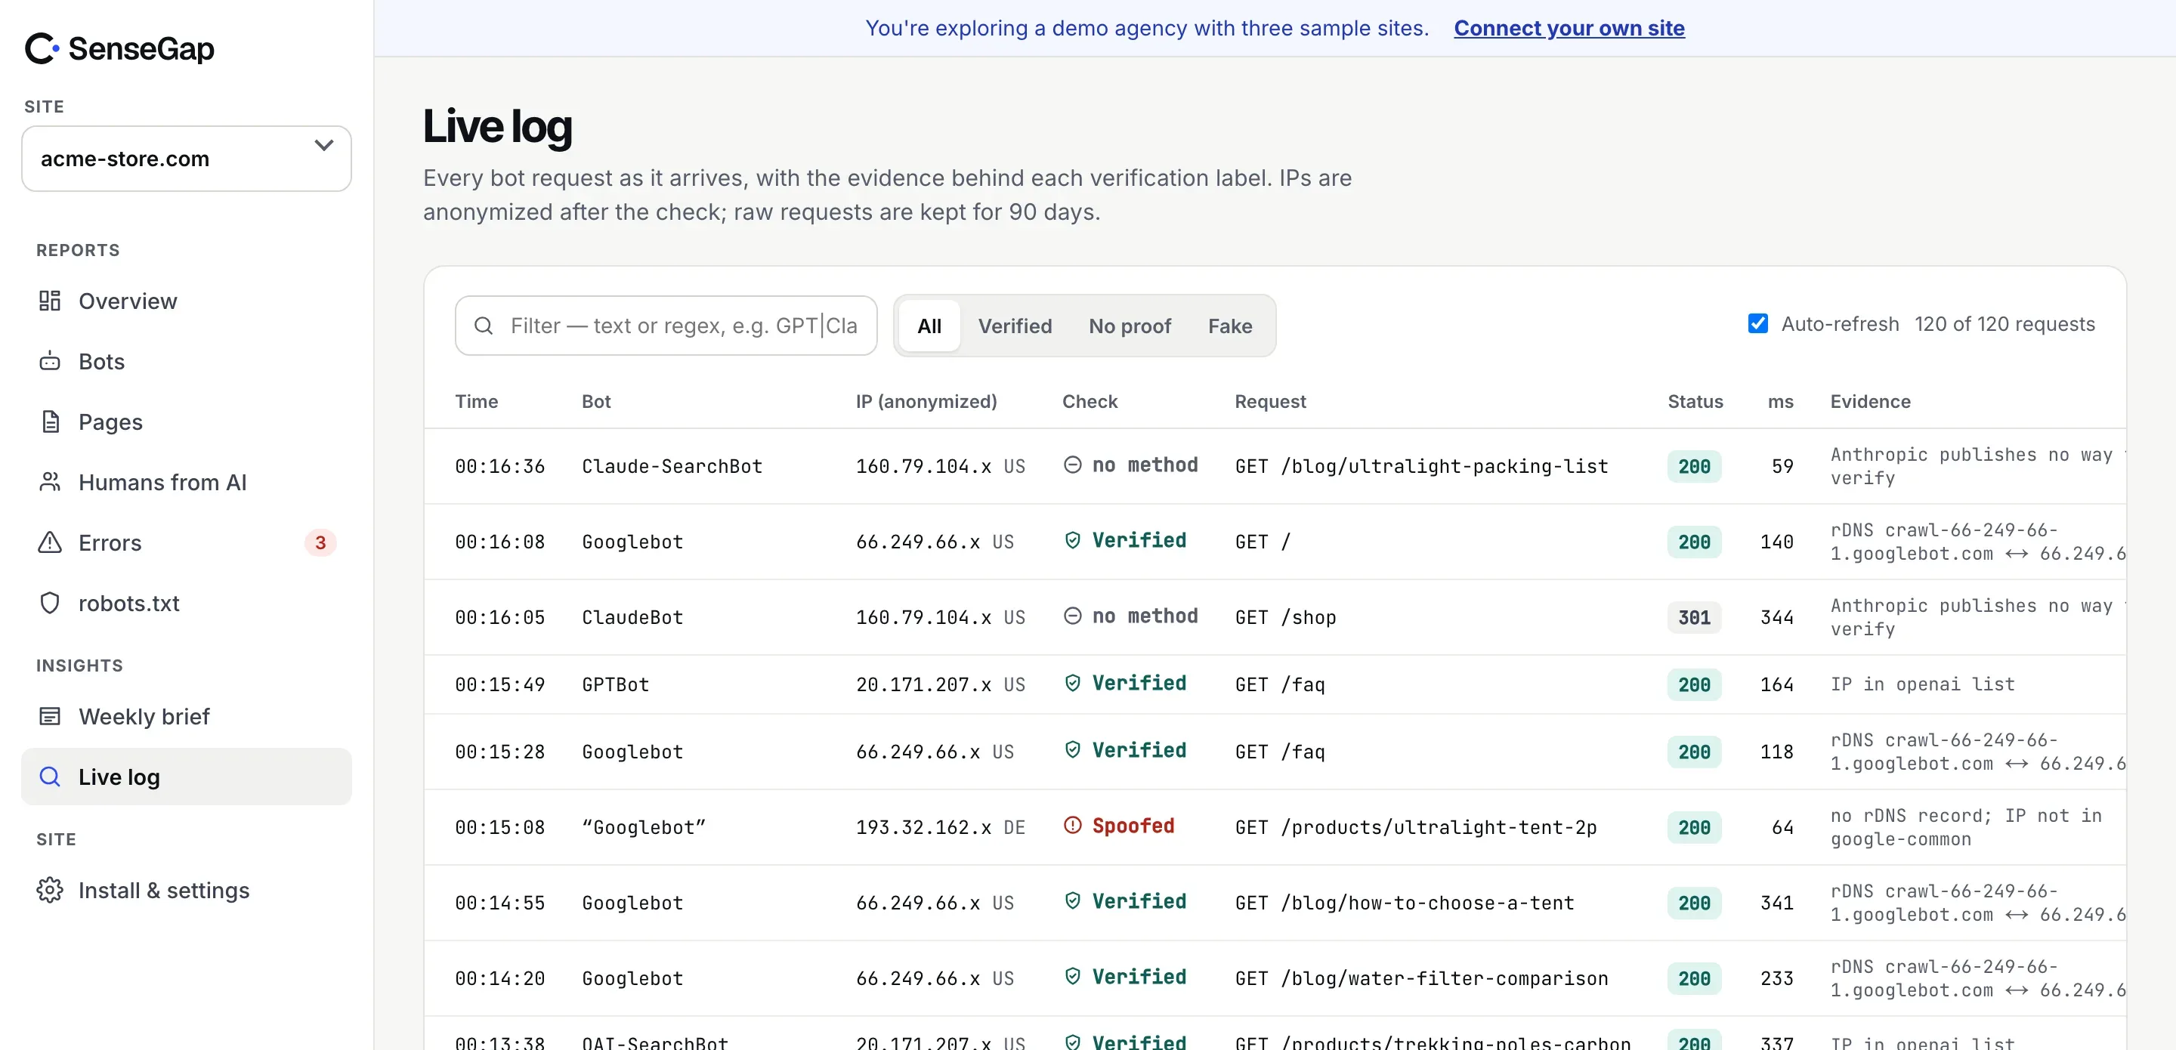The image size is (2176, 1050).
Task: Click the robots.txt shield icon
Action: click(x=50, y=603)
